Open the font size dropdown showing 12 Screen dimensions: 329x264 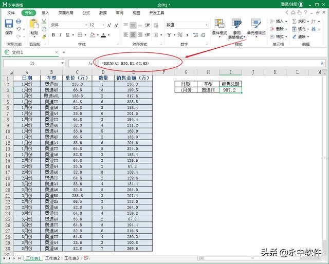pos(103,25)
